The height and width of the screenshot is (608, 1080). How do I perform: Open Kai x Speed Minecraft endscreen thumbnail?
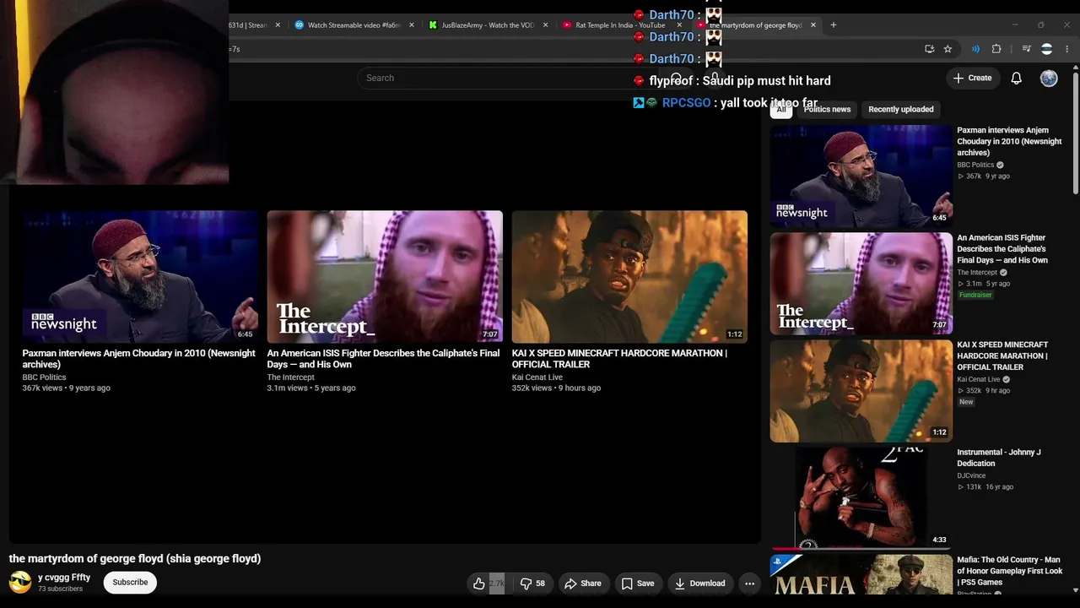(629, 276)
